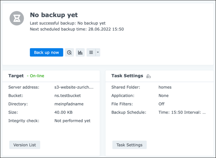Expand the dropdown arrow next to list icon
Screen dimensions: 216x158
click(98, 52)
